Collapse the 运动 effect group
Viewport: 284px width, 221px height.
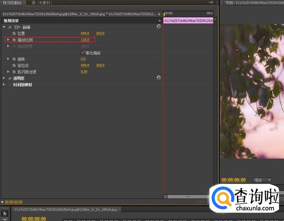tap(4, 27)
